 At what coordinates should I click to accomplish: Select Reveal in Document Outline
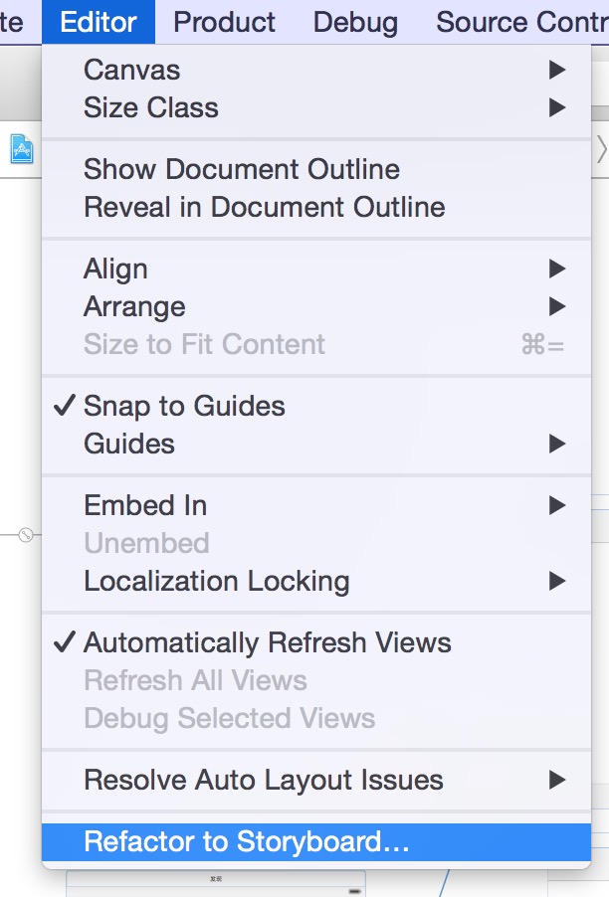point(316,207)
